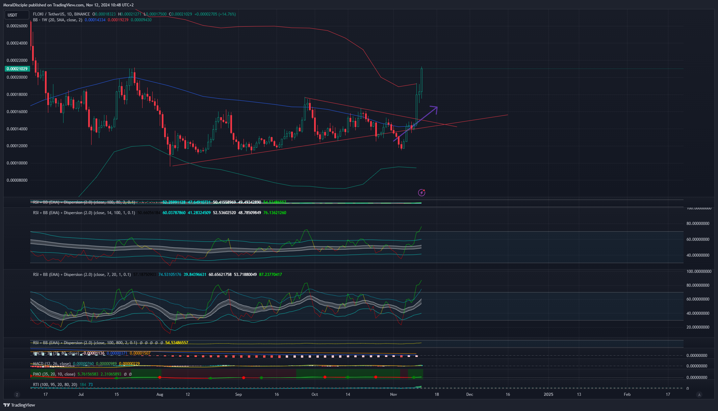
Task: Click the +14.76% change value in header
Action: point(227,14)
